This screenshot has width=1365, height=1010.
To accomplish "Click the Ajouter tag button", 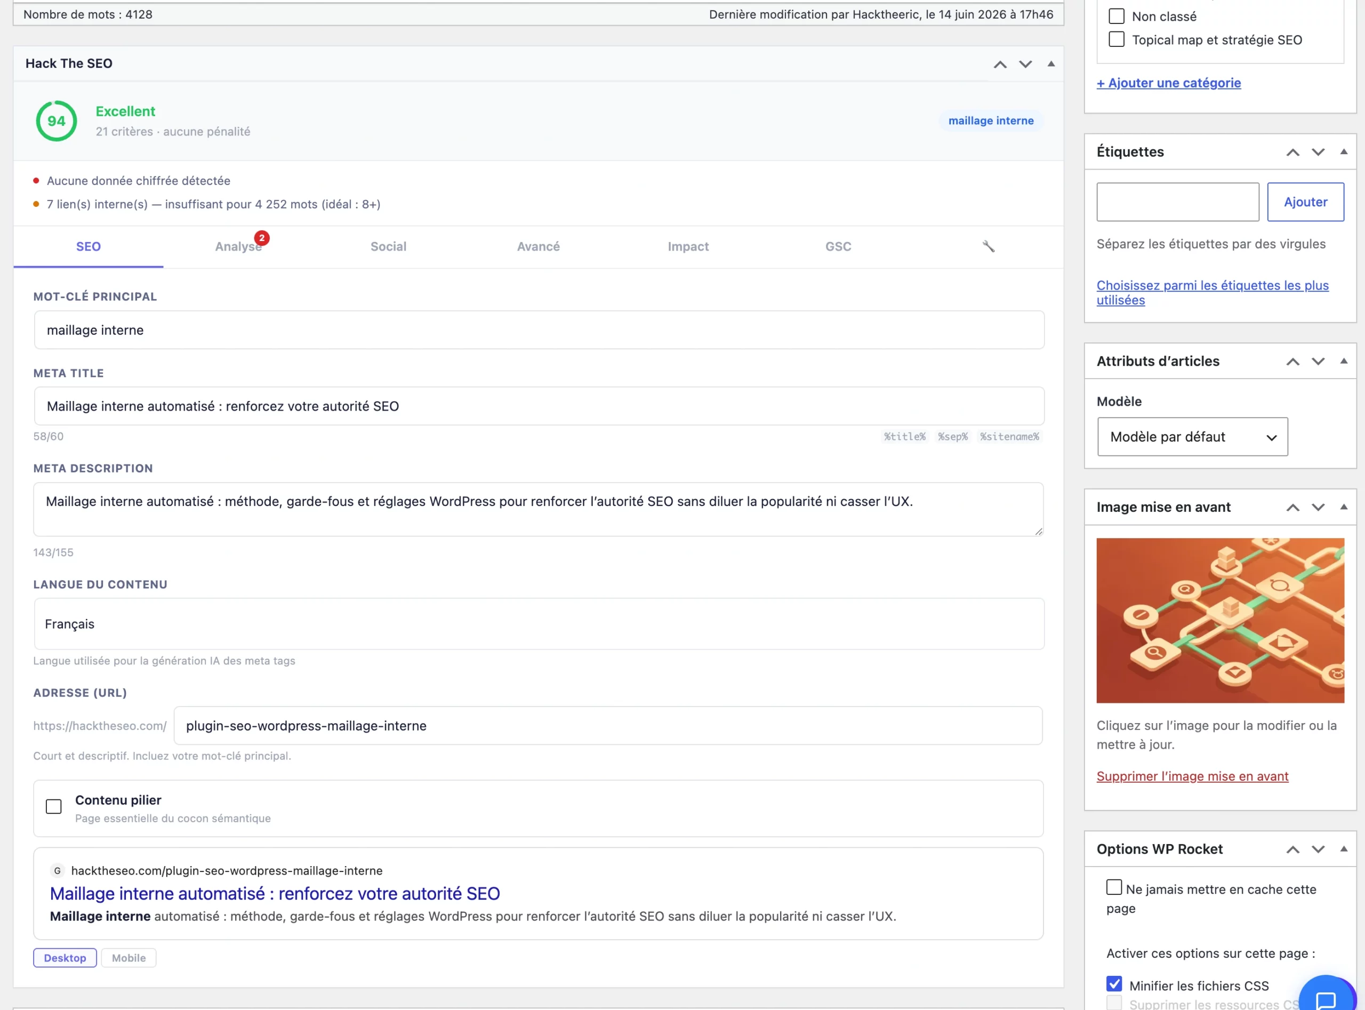I will (1306, 202).
